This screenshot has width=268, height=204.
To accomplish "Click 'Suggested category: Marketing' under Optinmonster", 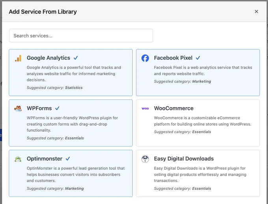I will 55,189.
